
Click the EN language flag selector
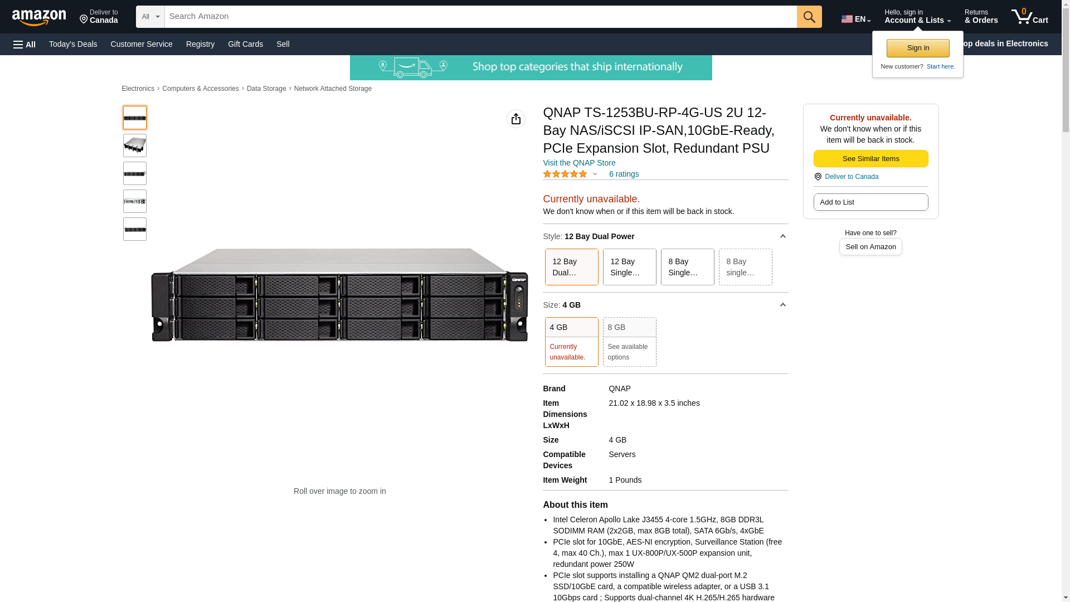(855, 19)
